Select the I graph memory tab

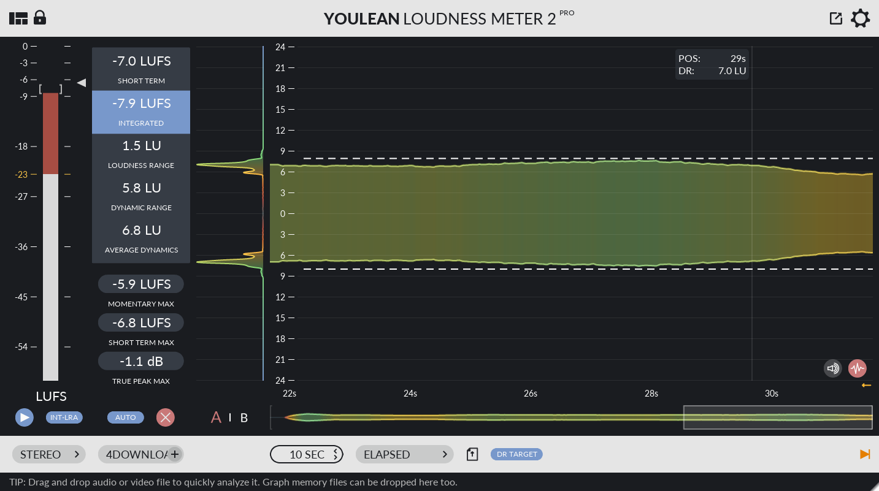pyautogui.click(x=229, y=417)
